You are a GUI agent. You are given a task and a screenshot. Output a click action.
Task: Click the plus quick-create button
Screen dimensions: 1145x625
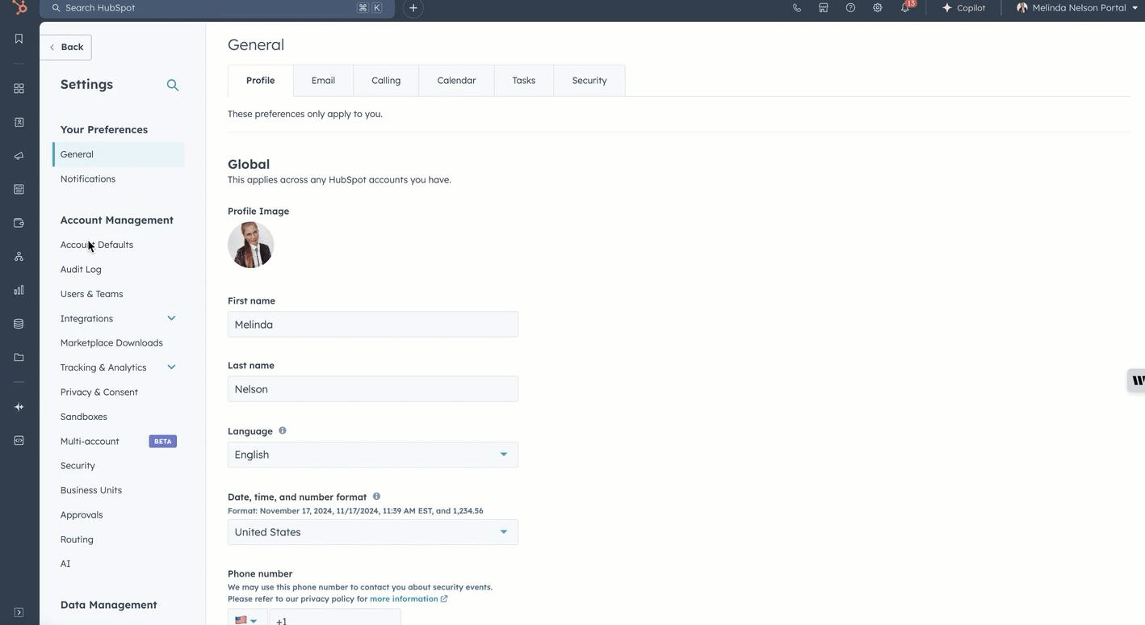pyautogui.click(x=413, y=8)
